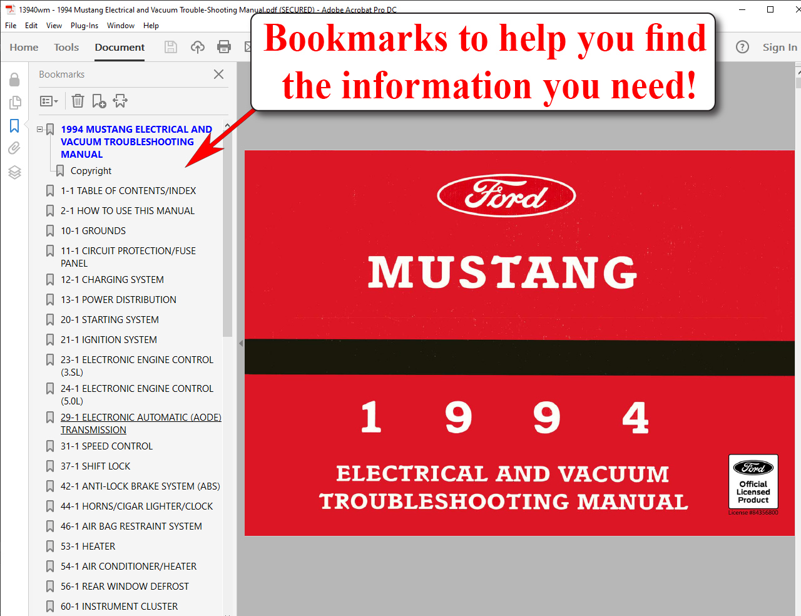Open 53-1 Heater bookmark
801x616 pixels.
click(x=88, y=546)
